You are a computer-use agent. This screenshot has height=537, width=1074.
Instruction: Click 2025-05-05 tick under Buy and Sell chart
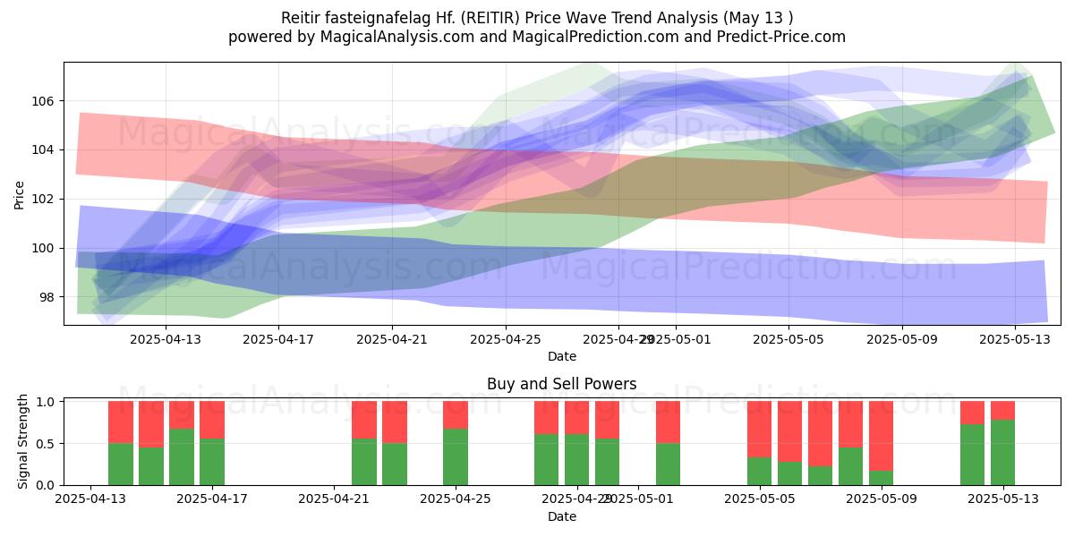pyautogui.click(x=760, y=499)
